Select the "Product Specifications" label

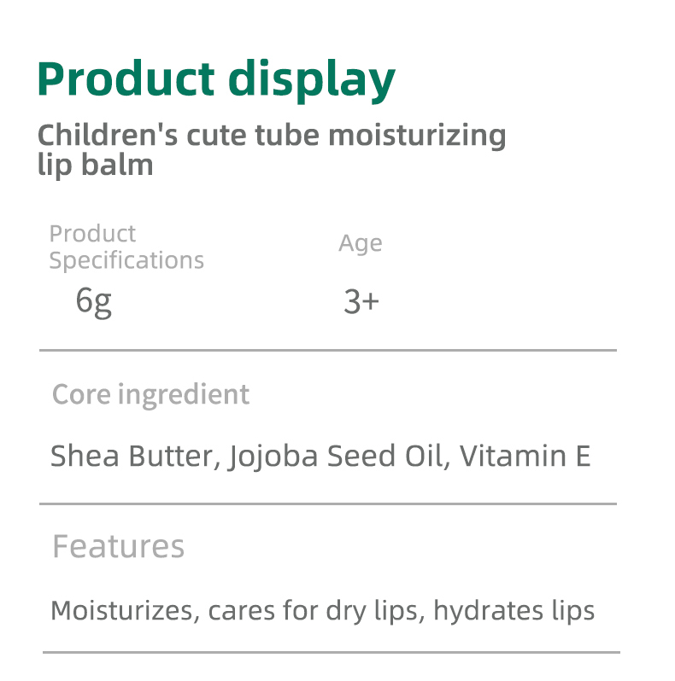(126, 247)
